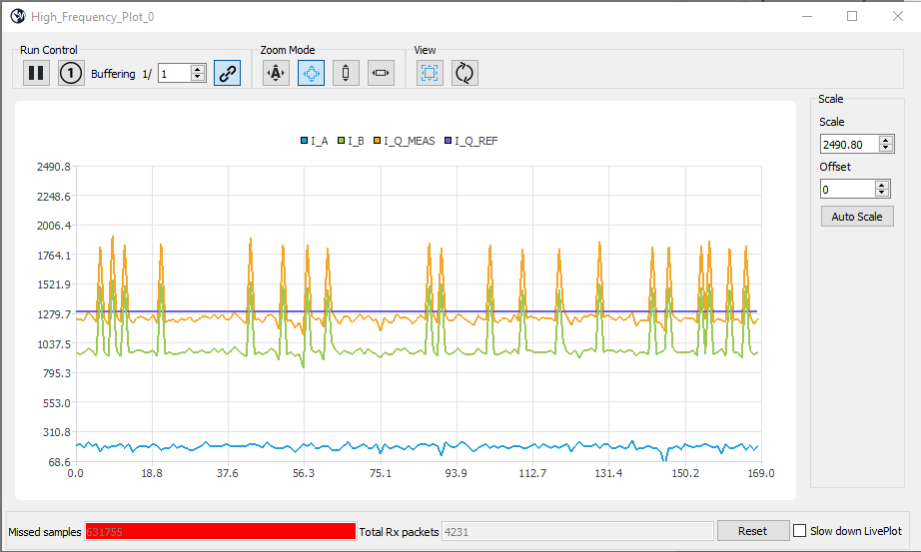Toggle the link chain button
The height and width of the screenshot is (552, 921).
pos(228,74)
